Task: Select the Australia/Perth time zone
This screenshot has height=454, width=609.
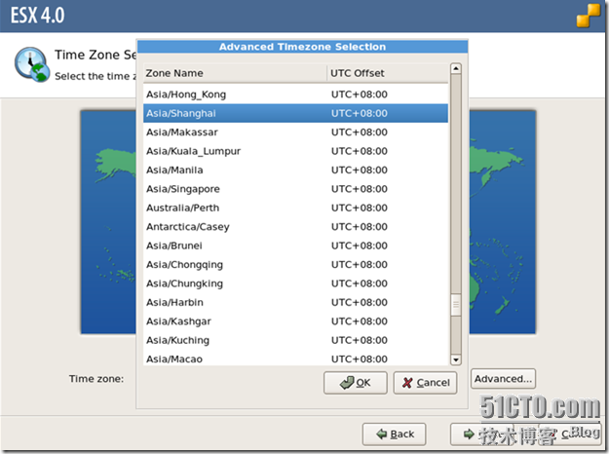Action: tap(295, 208)
